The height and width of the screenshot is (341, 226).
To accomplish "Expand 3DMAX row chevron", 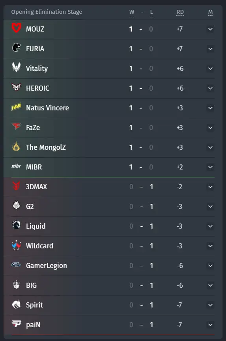I will 210,187.
